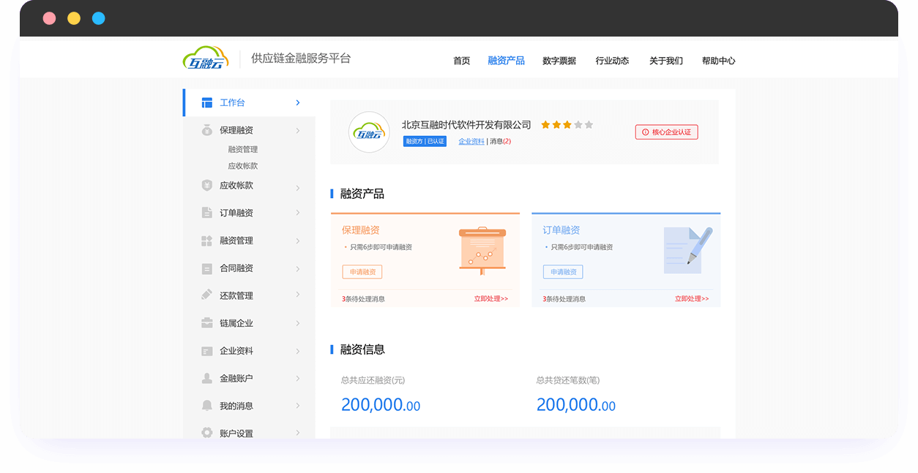Expand the 企业资料 sidebar chevron

pyautogui.click(x=298, y=352)
